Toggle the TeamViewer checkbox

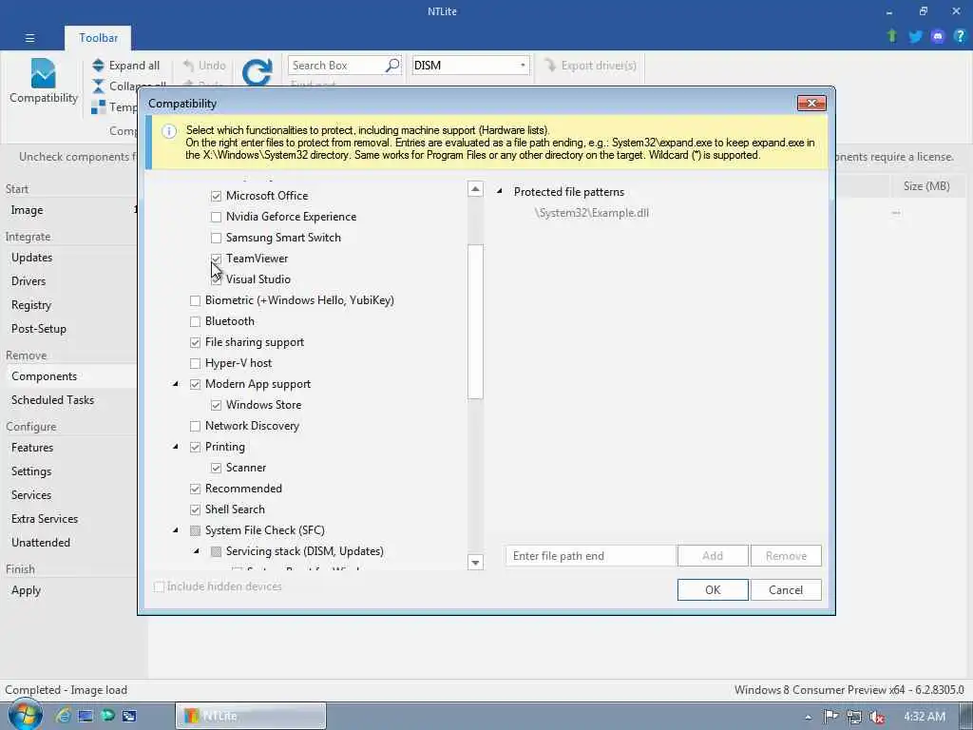[216, 259]
